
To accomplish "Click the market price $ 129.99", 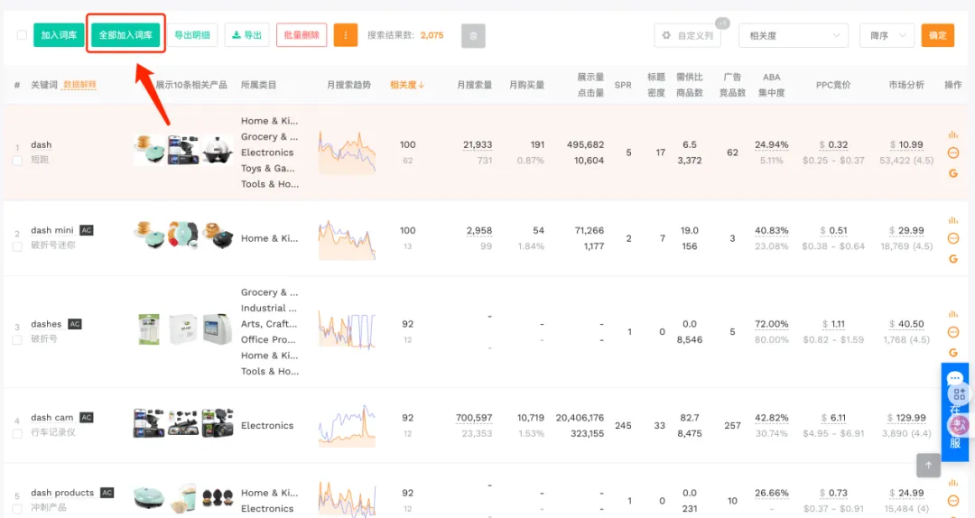I will point(906,417).
